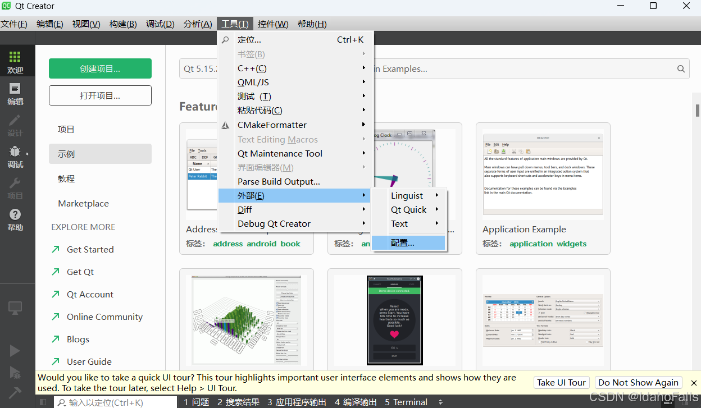This screenshot has width=701, height=408.
Task: Switch to the Design (设计) mode
Action: coord(15,125)
